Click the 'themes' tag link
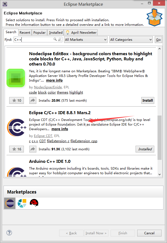The image size is (167, 243). 62,92
